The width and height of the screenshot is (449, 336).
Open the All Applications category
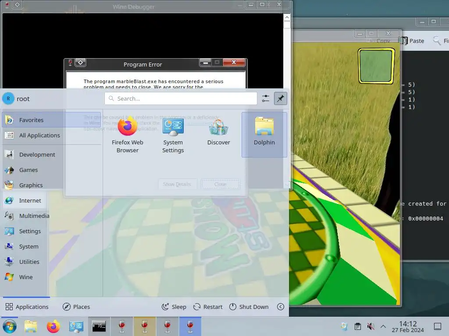pyautogui.click(x=51, y=136)
